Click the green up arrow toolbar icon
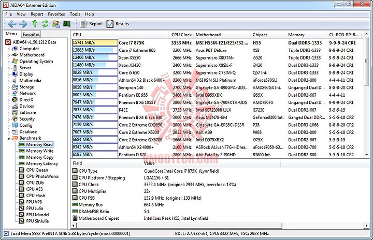 (x=35, y=24)
